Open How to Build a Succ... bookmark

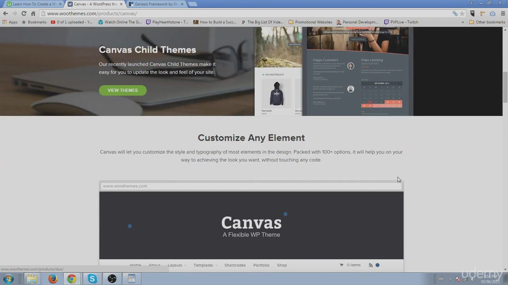click(215, 22)
